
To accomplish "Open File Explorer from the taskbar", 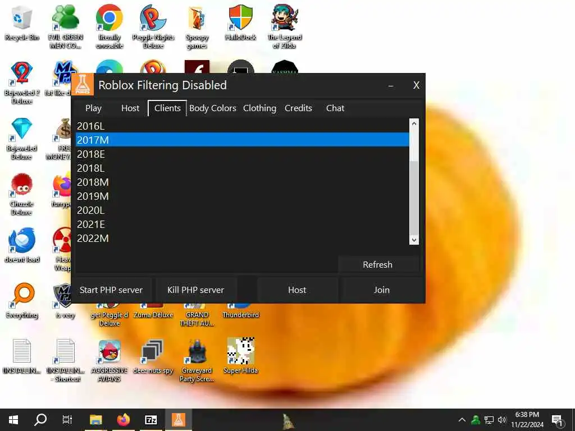I will (95, 420).
